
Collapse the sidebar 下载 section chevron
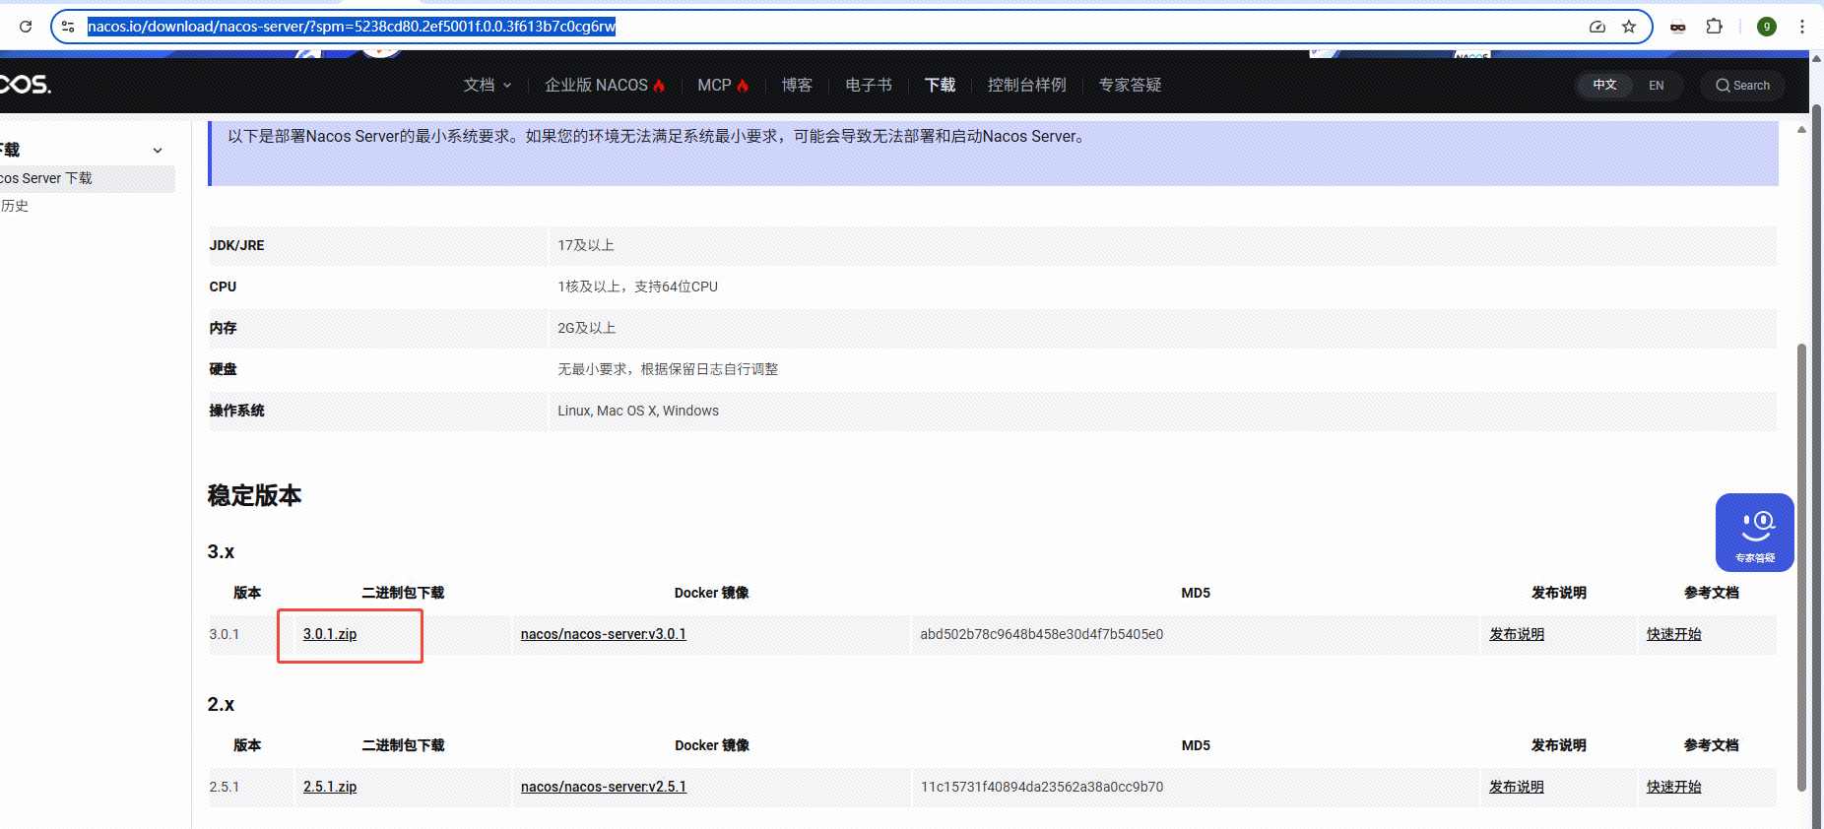(158, 151)
